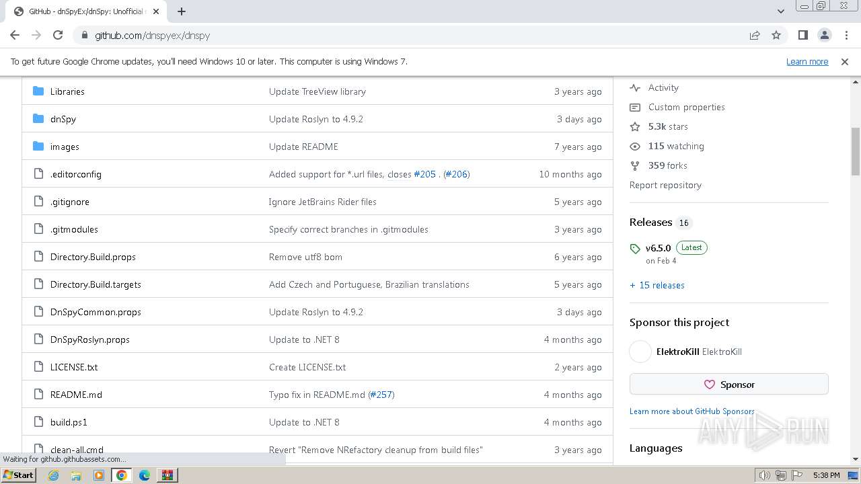Open DnSpyRoslyn.props file
Screen dimensions: 861x484
point(90,339)
